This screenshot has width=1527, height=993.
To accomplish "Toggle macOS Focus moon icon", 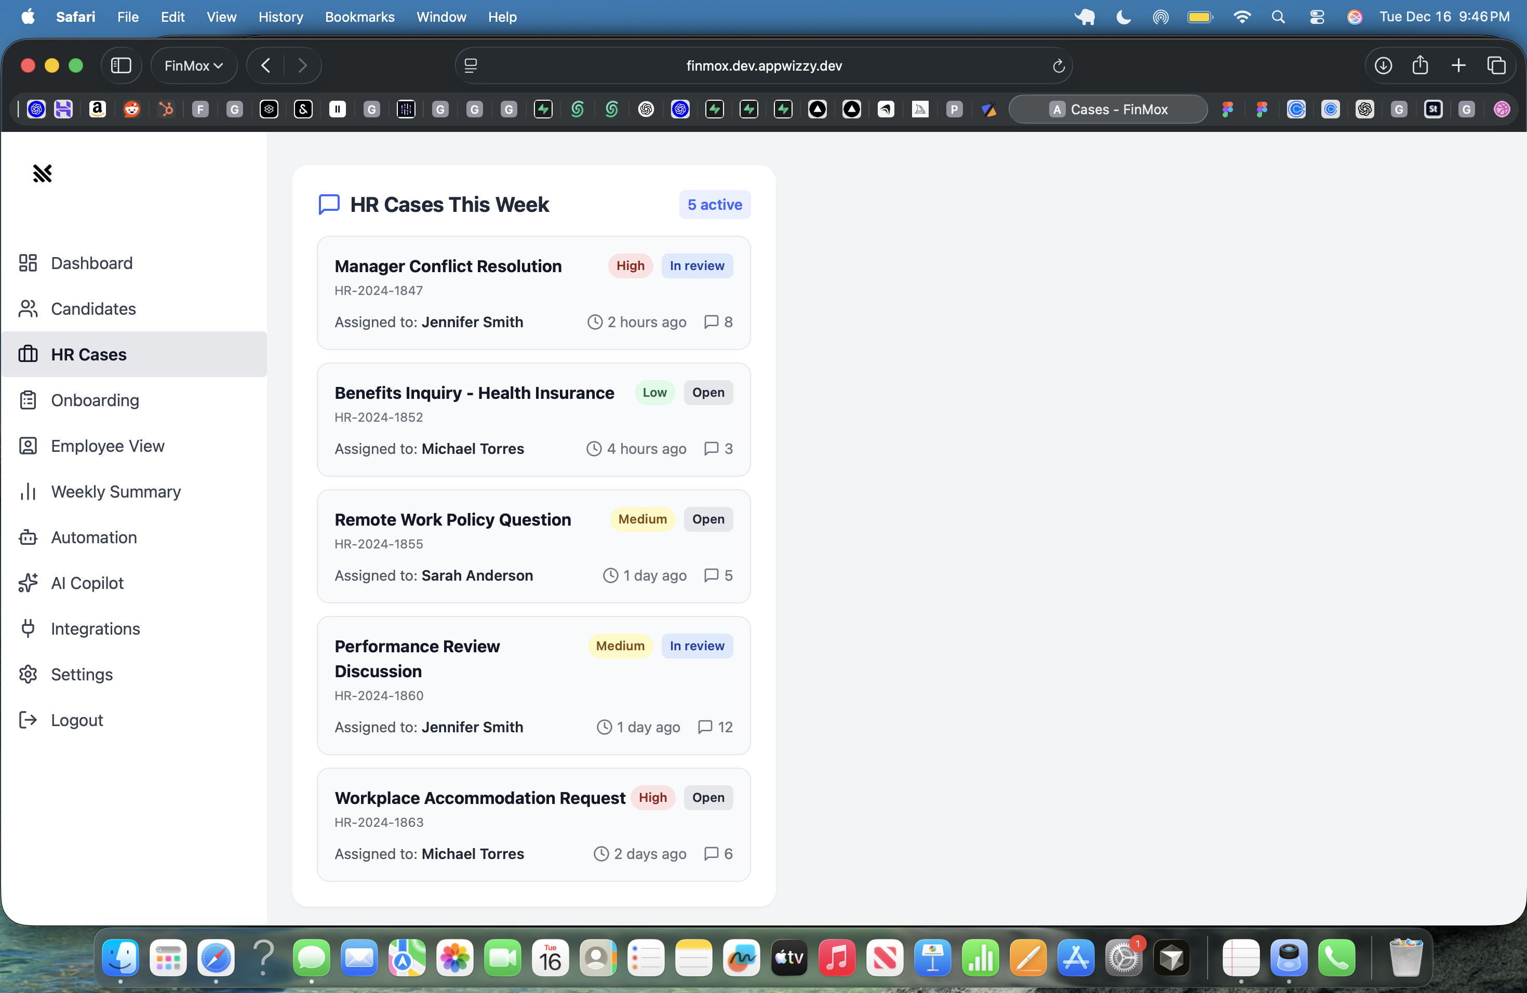I will coord(1123,17).
